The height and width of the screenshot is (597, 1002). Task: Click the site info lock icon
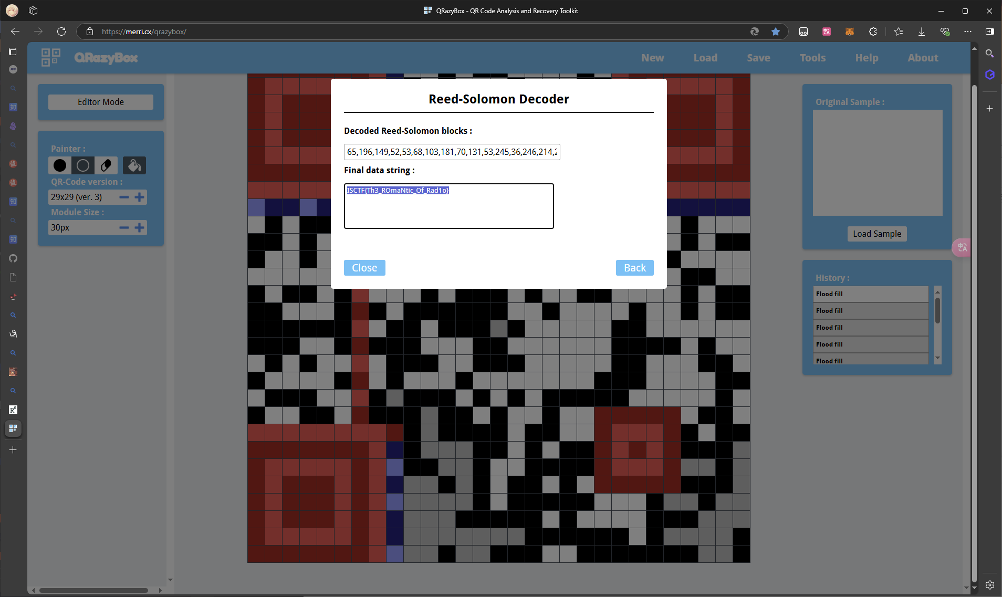pos(90,32)
